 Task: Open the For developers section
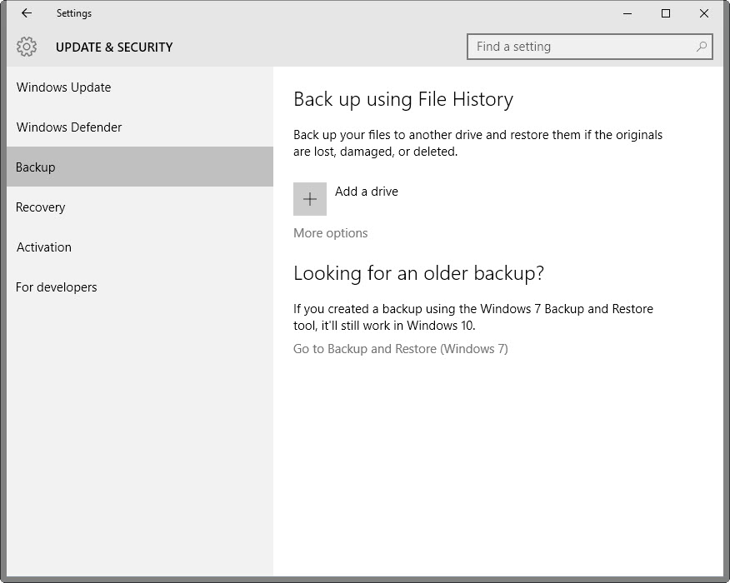(x=140, y=287)
